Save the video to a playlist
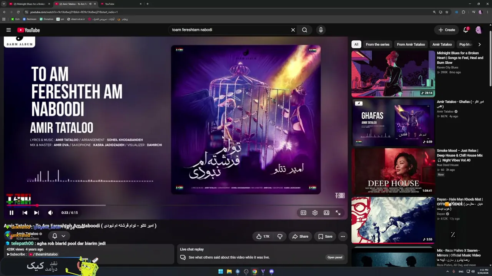The image size is (492, 276). click(325, 237)
